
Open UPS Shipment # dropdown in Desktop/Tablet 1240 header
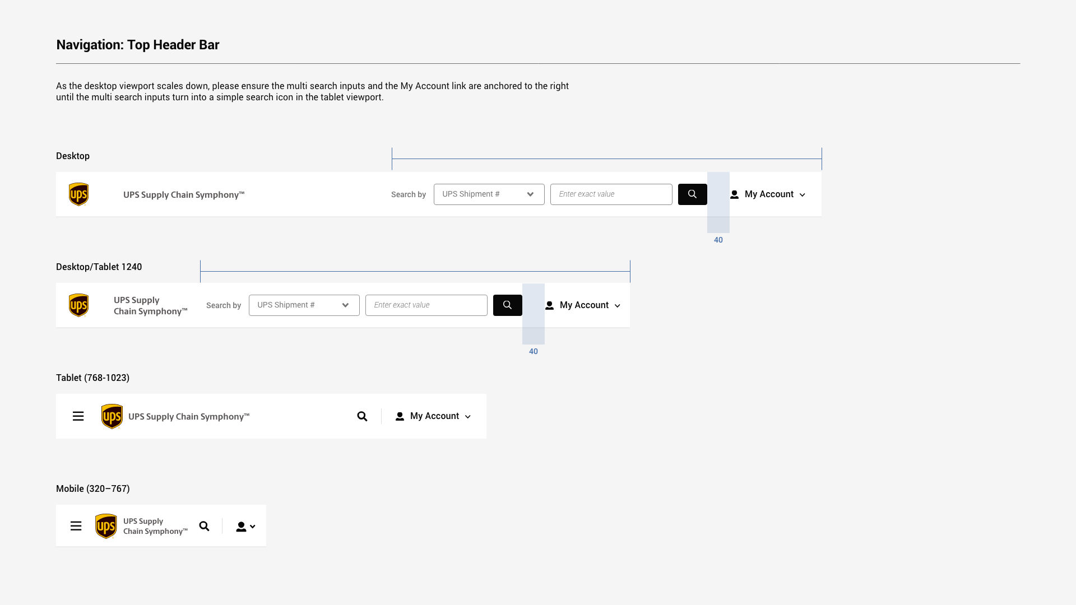pyautogui.click(x=304, y=305)
